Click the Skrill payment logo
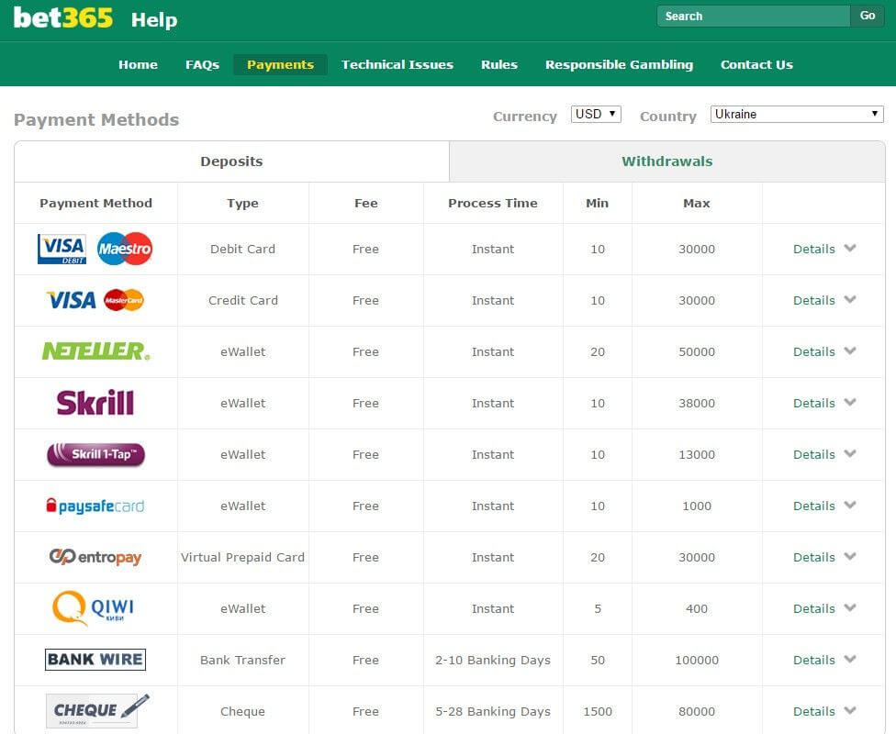This screenshot has width=896, height=734. pyautogui.click(x=95, y=403)
